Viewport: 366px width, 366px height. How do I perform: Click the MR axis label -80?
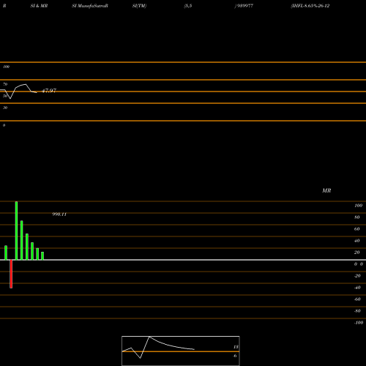(357, 311)
